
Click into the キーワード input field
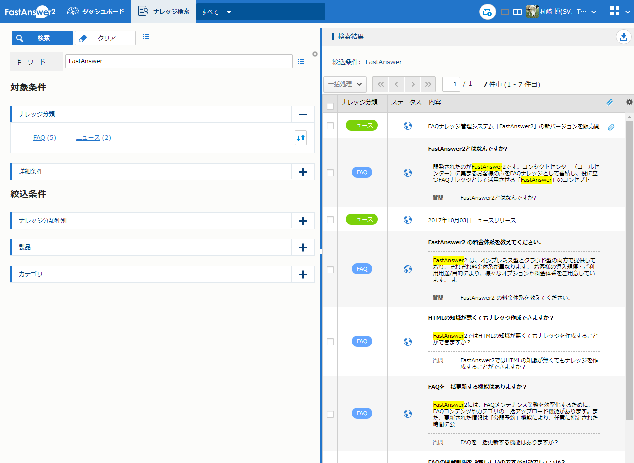pyautogui.click(x=179, y=61)
